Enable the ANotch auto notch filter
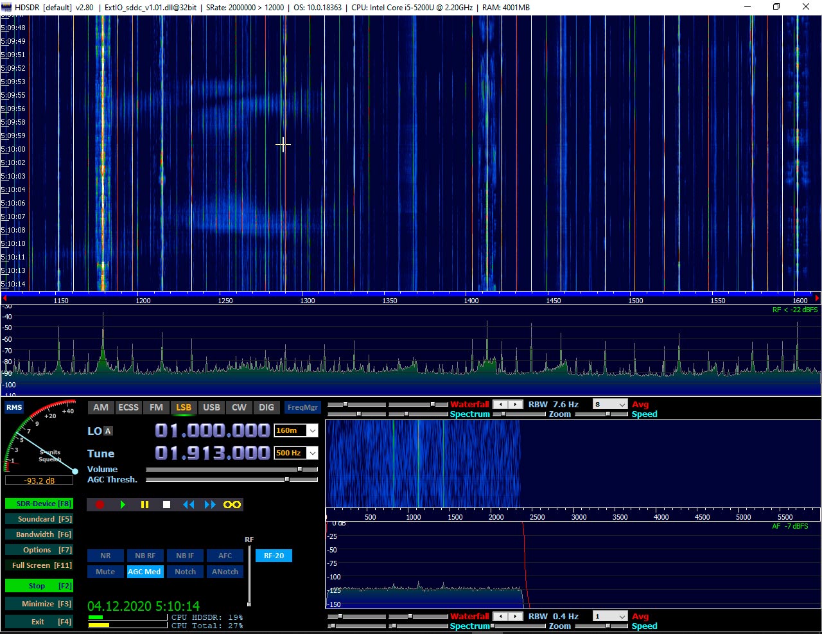 click(x=225, y=572)
